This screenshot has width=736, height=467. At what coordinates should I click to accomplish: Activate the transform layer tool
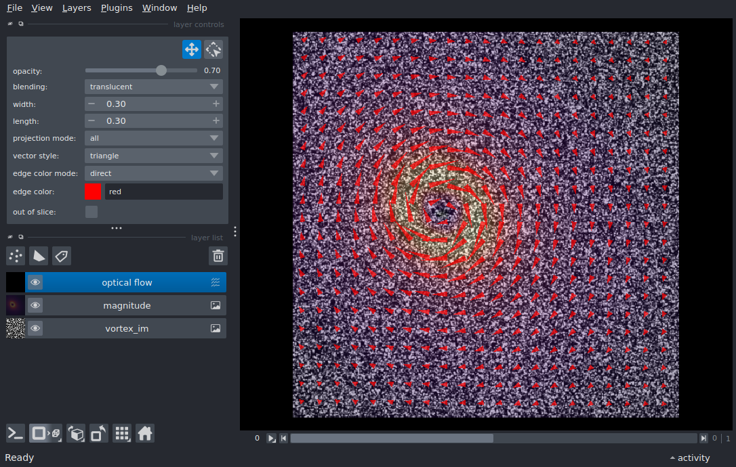213,49
